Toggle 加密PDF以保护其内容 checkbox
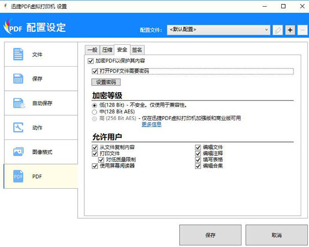Screen dimensions: 309x247 coord(90,61)
